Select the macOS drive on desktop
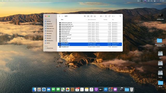Viewport: 166px width, 93px height. [160, 74]
